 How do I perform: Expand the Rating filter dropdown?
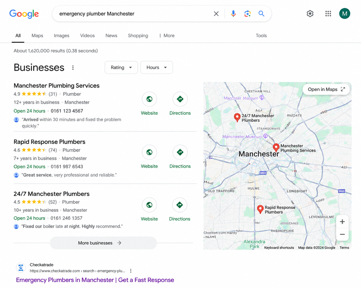coord(121,67)
